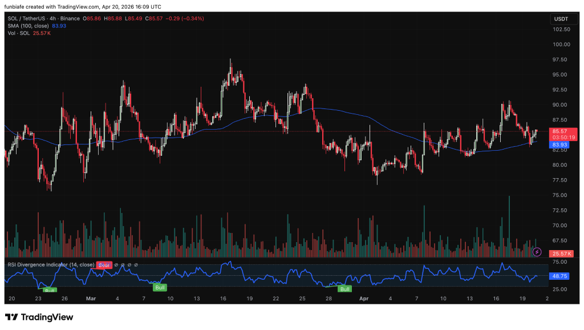The width and height of the screenshot is (584, 330).
Task: Click the purple lightning bolt icon
Action: click(537, 251)
